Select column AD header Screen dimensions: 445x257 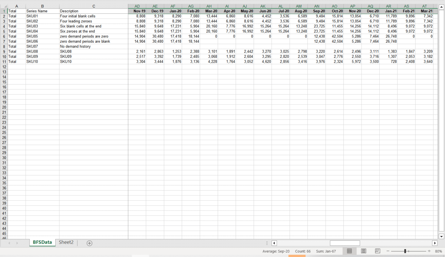(x=137, y=6)
